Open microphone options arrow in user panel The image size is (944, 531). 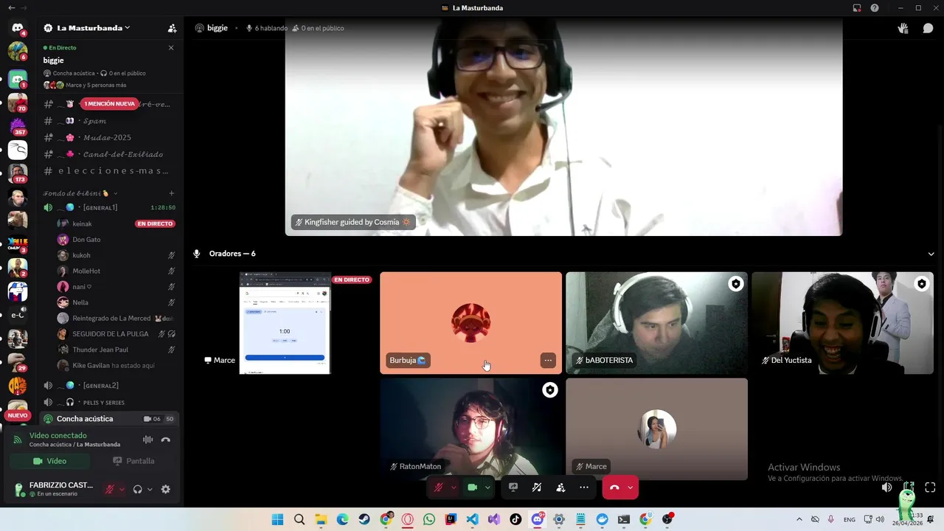tap(122, 489)
